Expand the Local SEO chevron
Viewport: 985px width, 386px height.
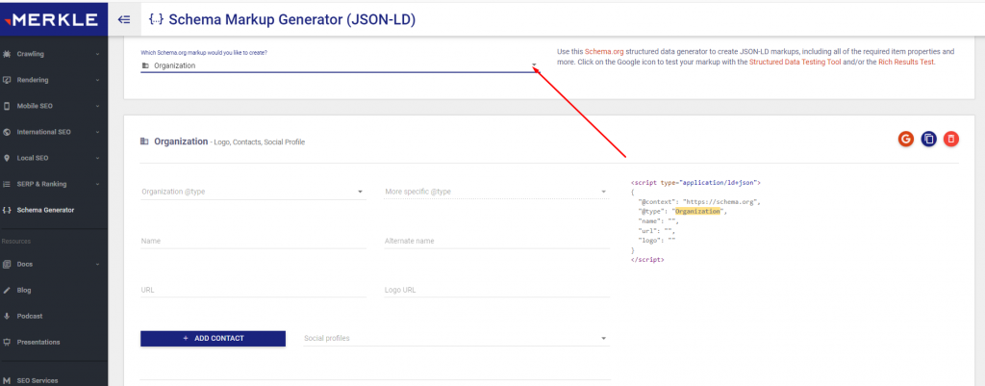coord(97,158)
